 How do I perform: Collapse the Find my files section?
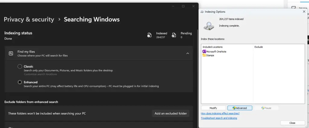(x=187, y=53)
